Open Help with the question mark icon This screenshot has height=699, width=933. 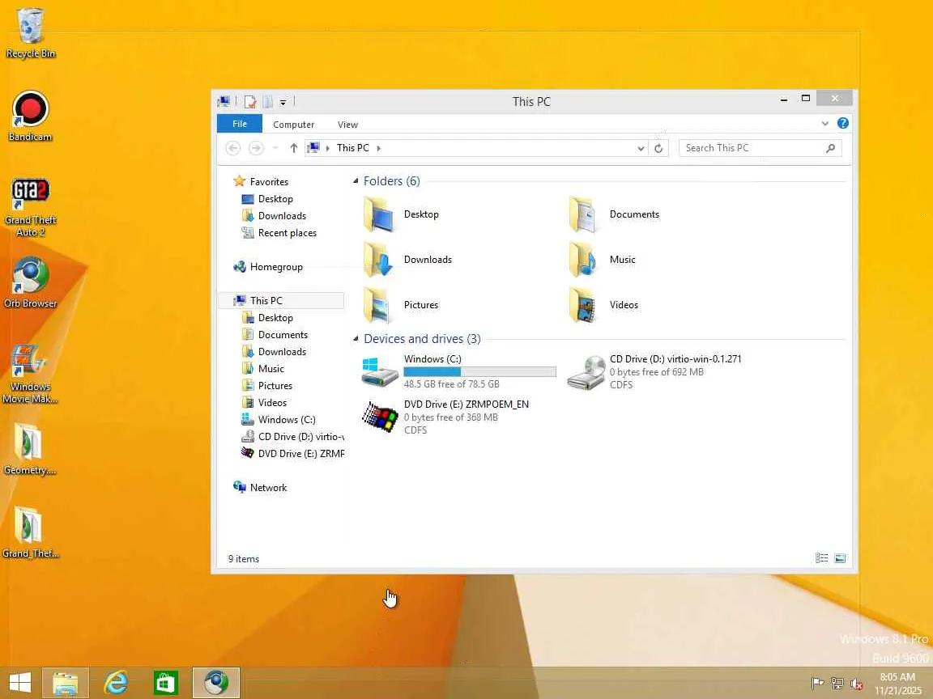pos(842,123)
